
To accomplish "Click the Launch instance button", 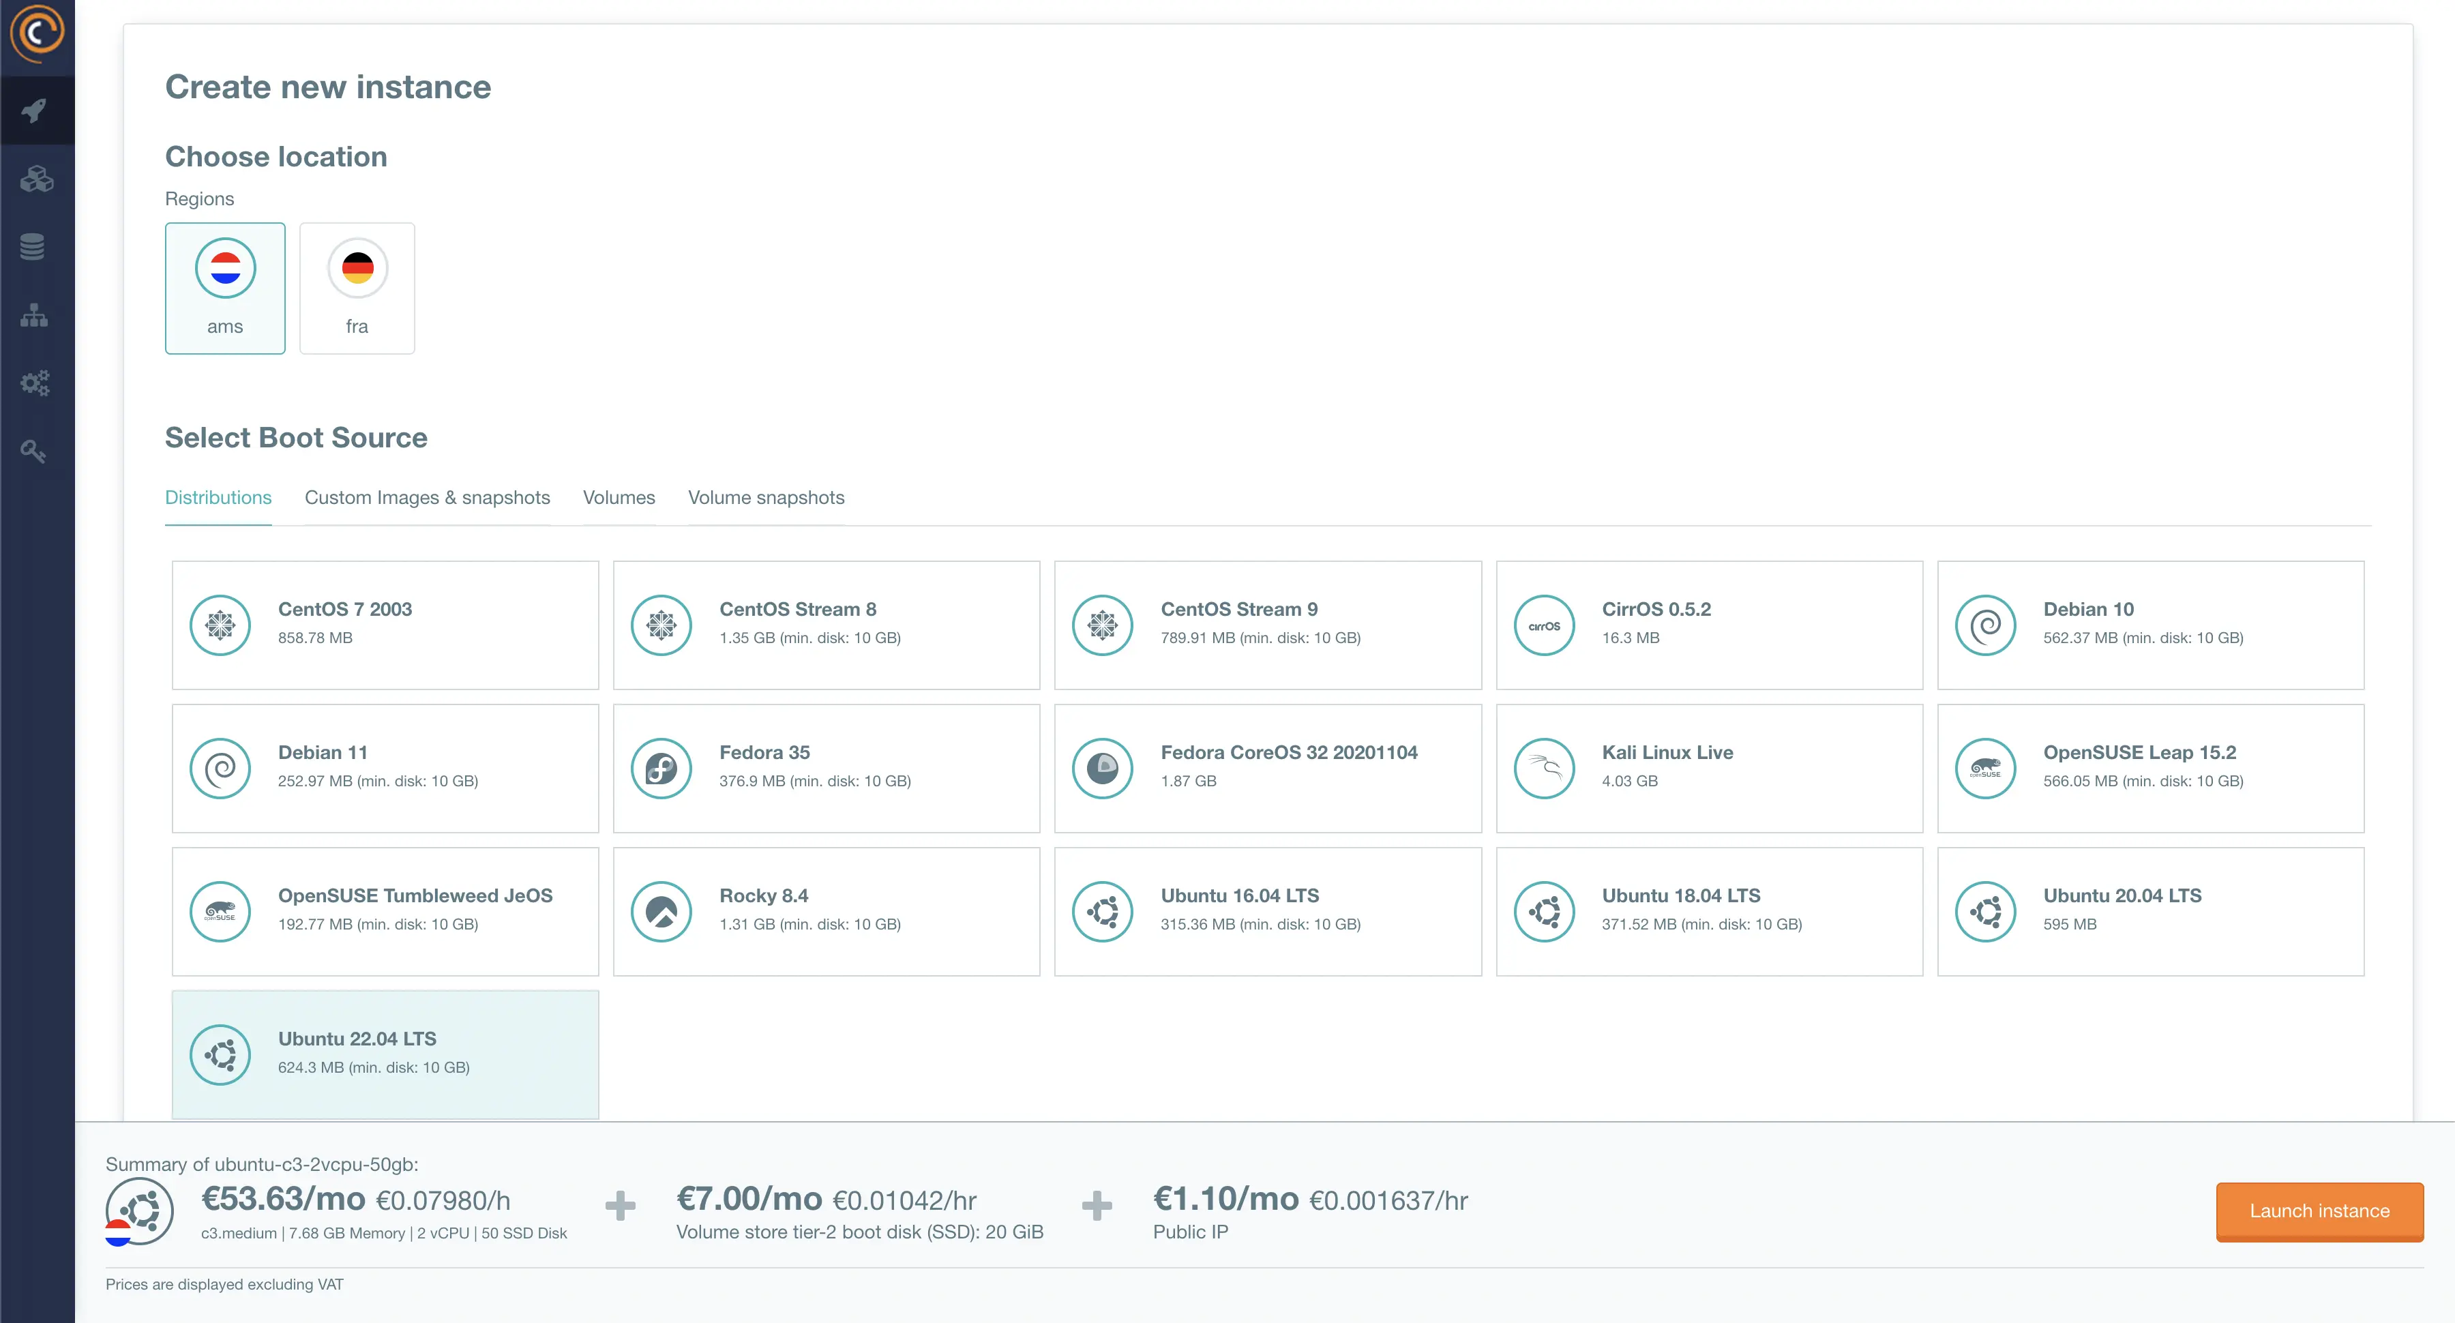I will (2320, 1210).
